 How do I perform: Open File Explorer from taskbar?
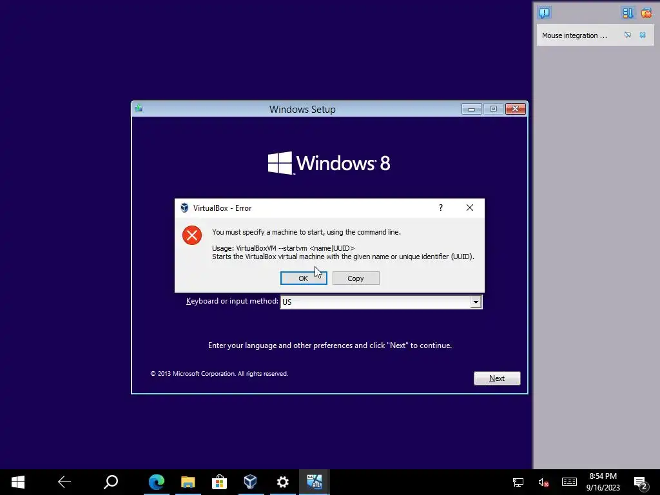coord(188,482)
